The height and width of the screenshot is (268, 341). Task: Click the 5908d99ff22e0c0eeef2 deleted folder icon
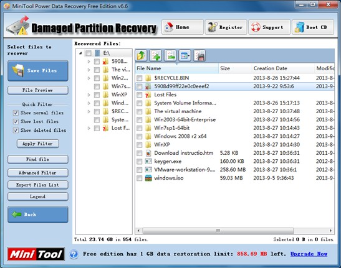click(148, 86)
